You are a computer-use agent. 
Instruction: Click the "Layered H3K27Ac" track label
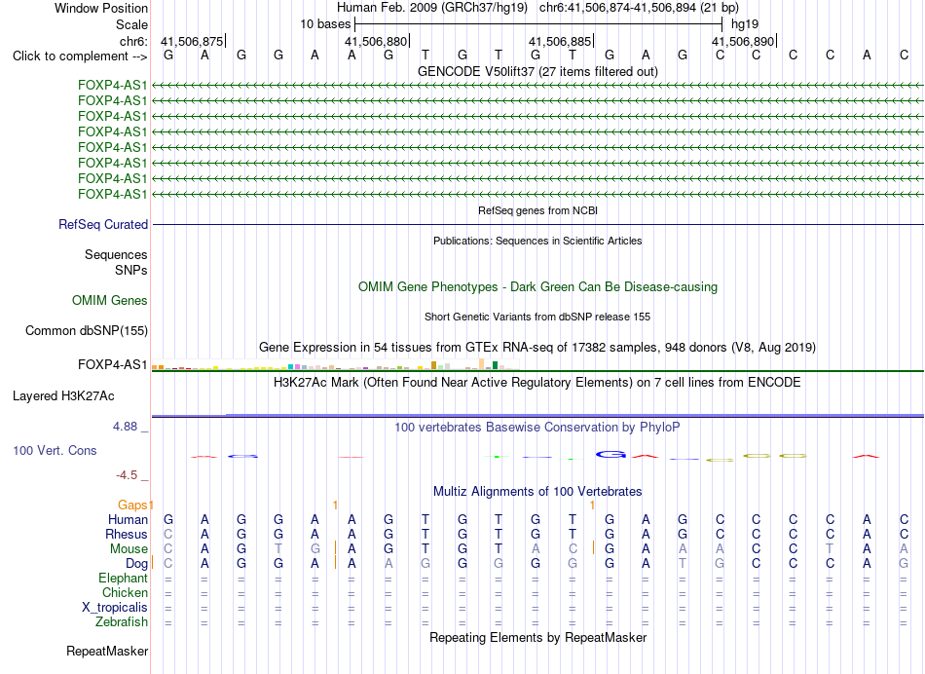tap(63, 396)
